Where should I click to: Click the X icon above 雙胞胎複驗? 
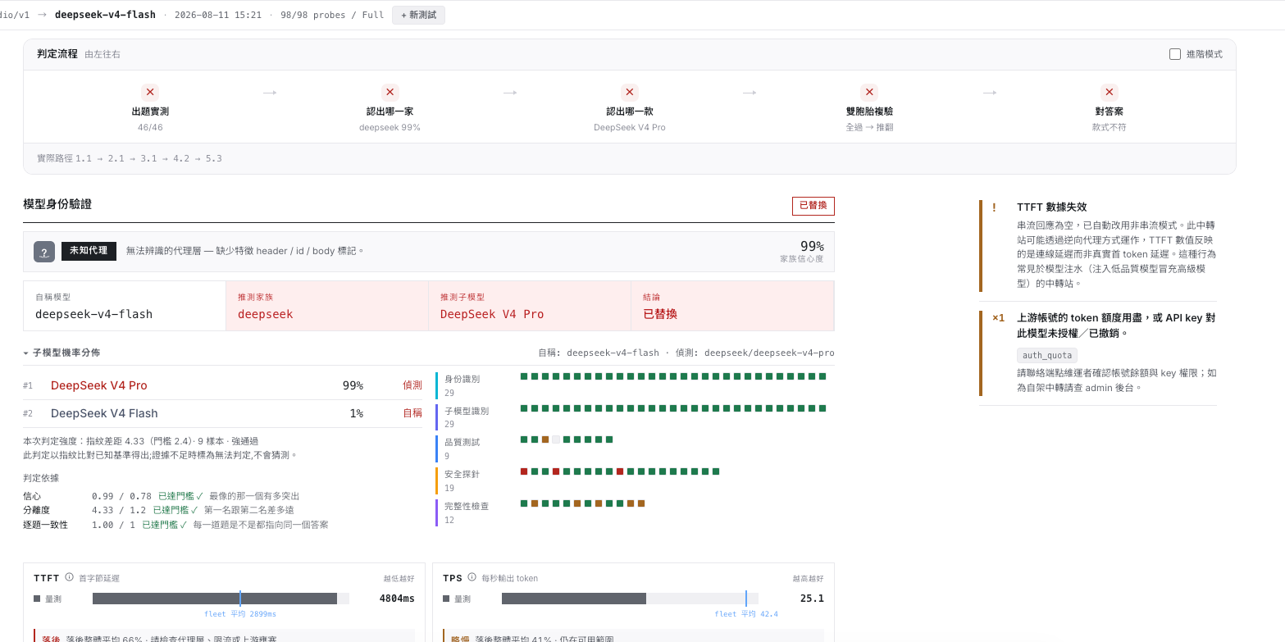click(869, 93)
